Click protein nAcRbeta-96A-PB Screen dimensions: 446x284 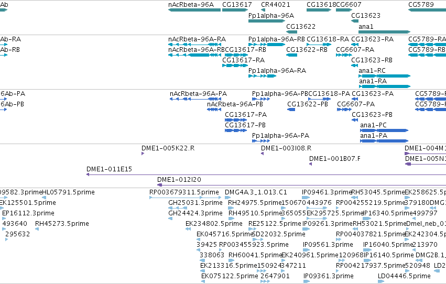(x=214, y=110)
